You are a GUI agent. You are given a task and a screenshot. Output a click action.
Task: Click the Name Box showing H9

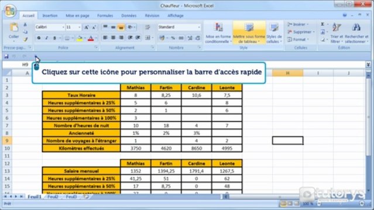pyautogui.click(x=25, y=64)
